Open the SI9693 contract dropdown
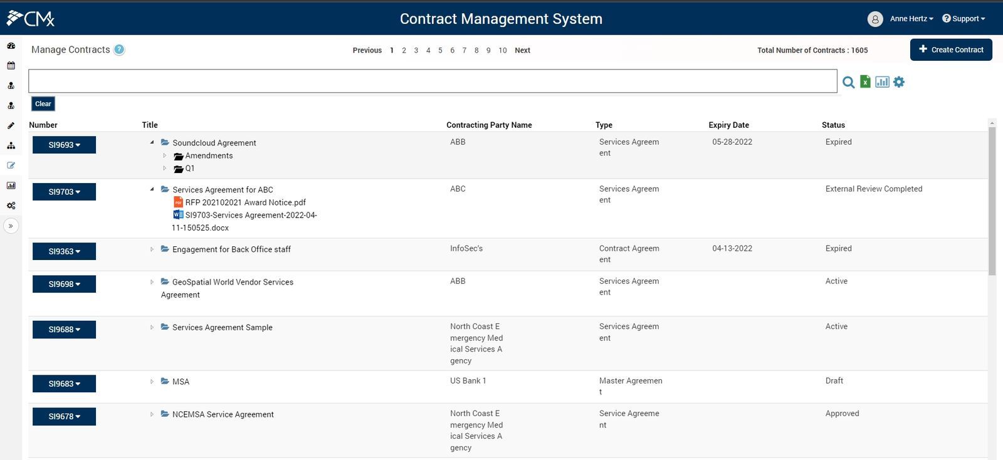 (x=64, y=145)
